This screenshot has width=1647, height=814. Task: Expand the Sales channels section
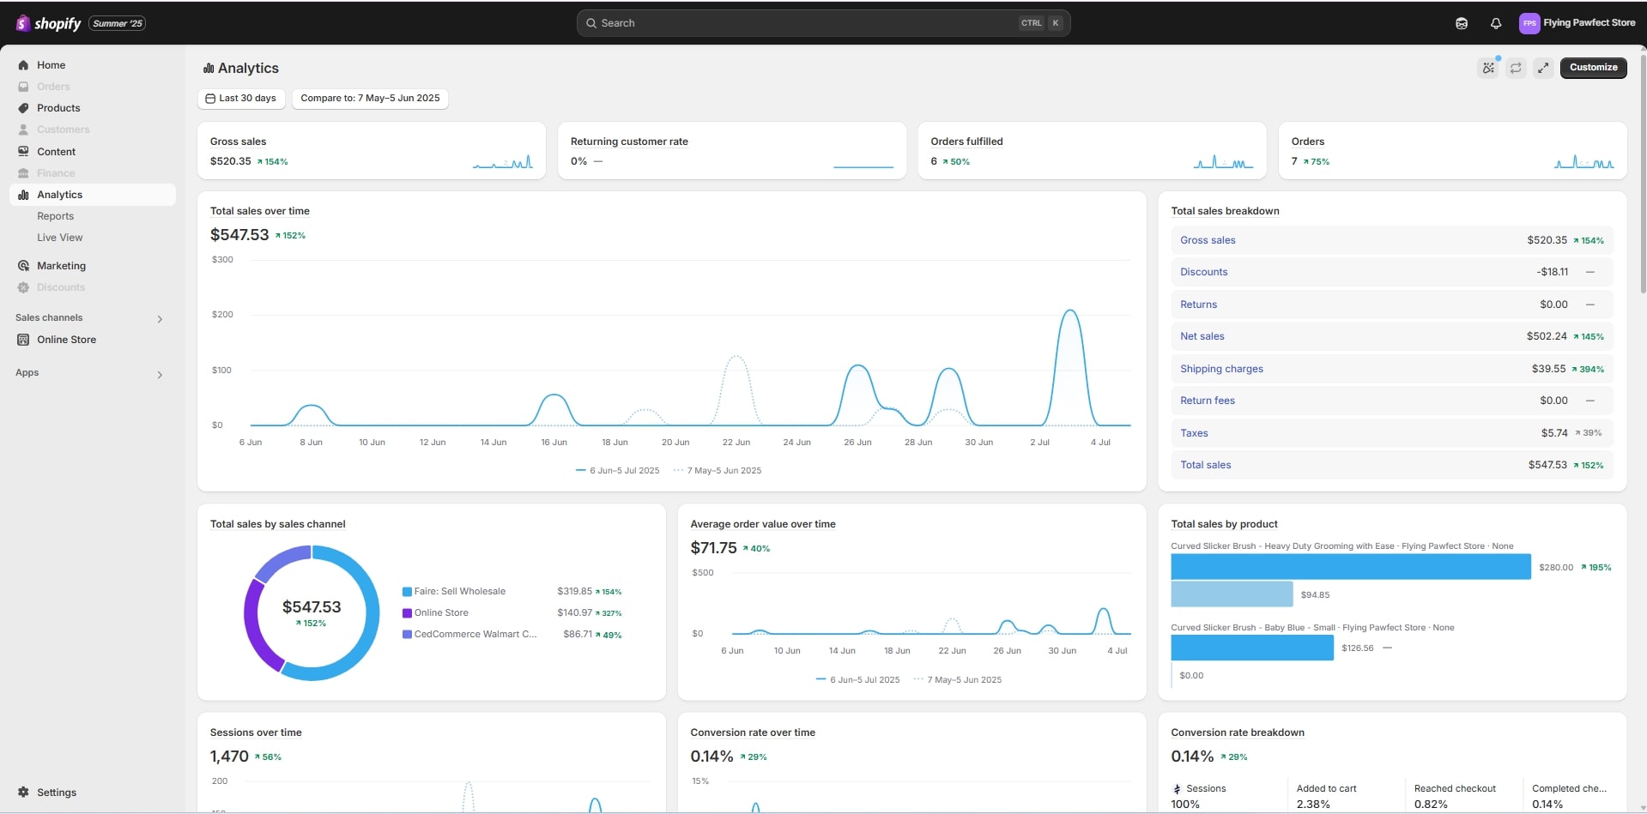(x=160, y=319)
